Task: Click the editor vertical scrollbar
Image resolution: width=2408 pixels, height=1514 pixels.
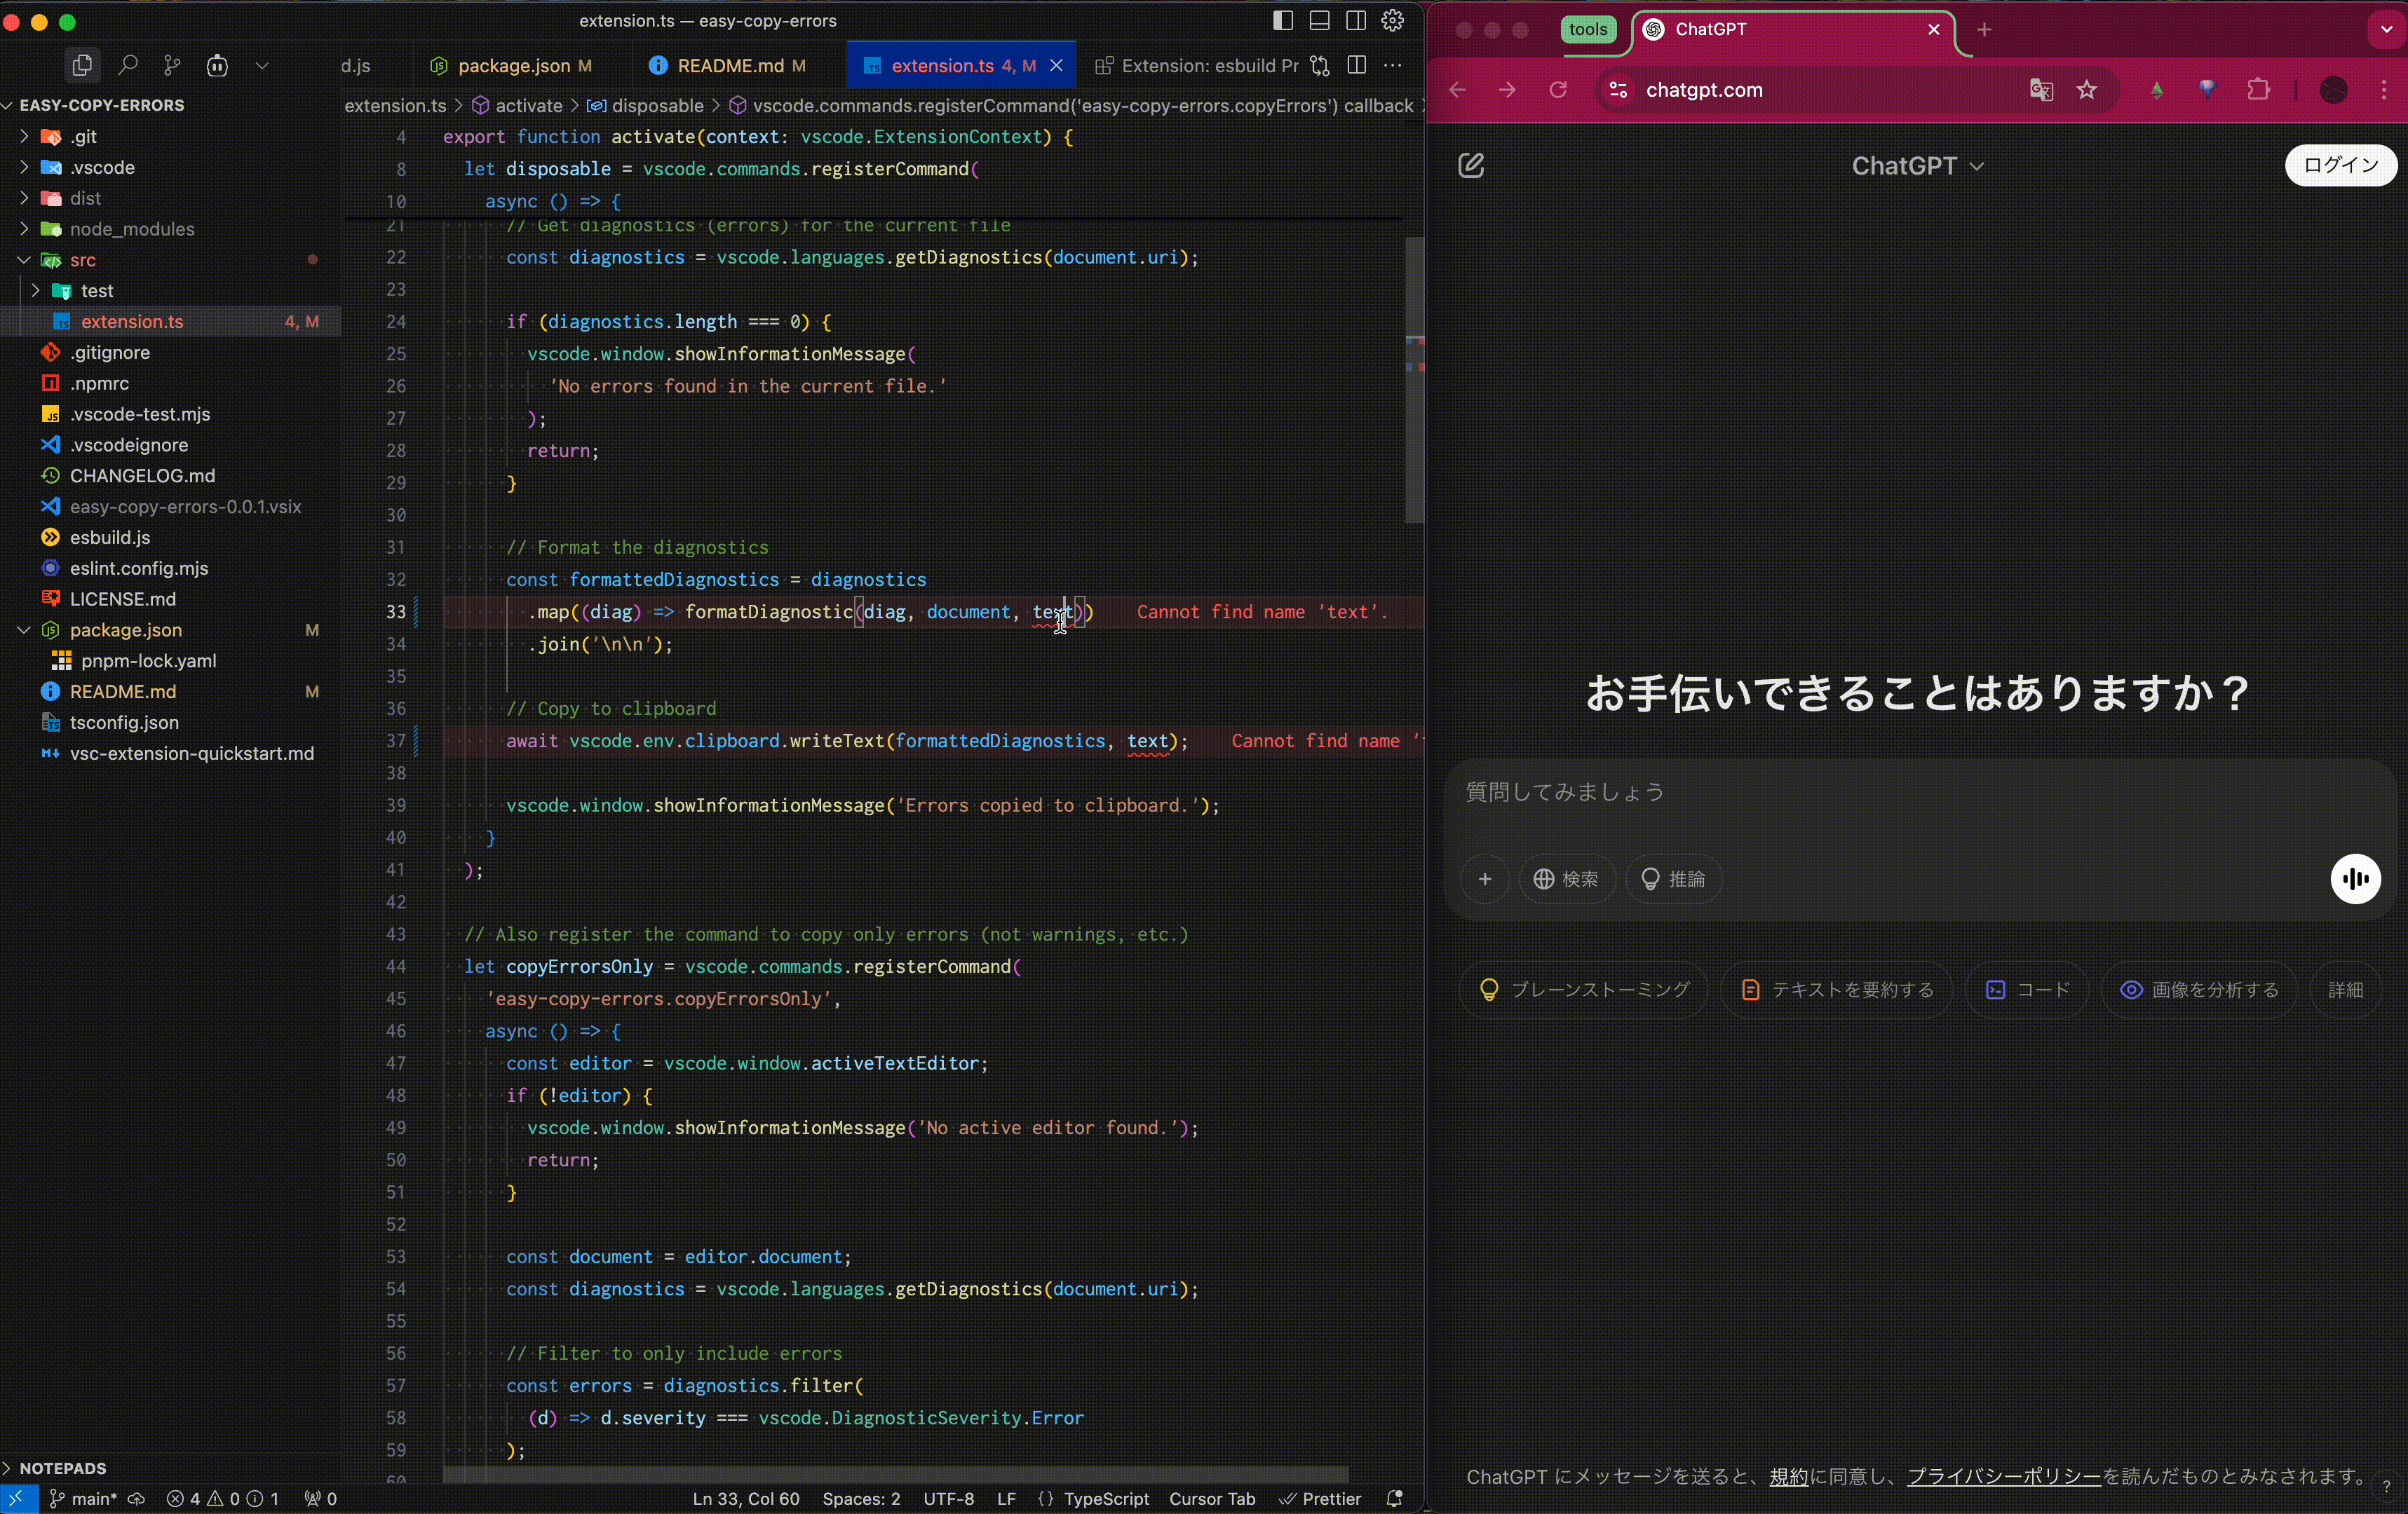Action: (x=1414, y=380)
